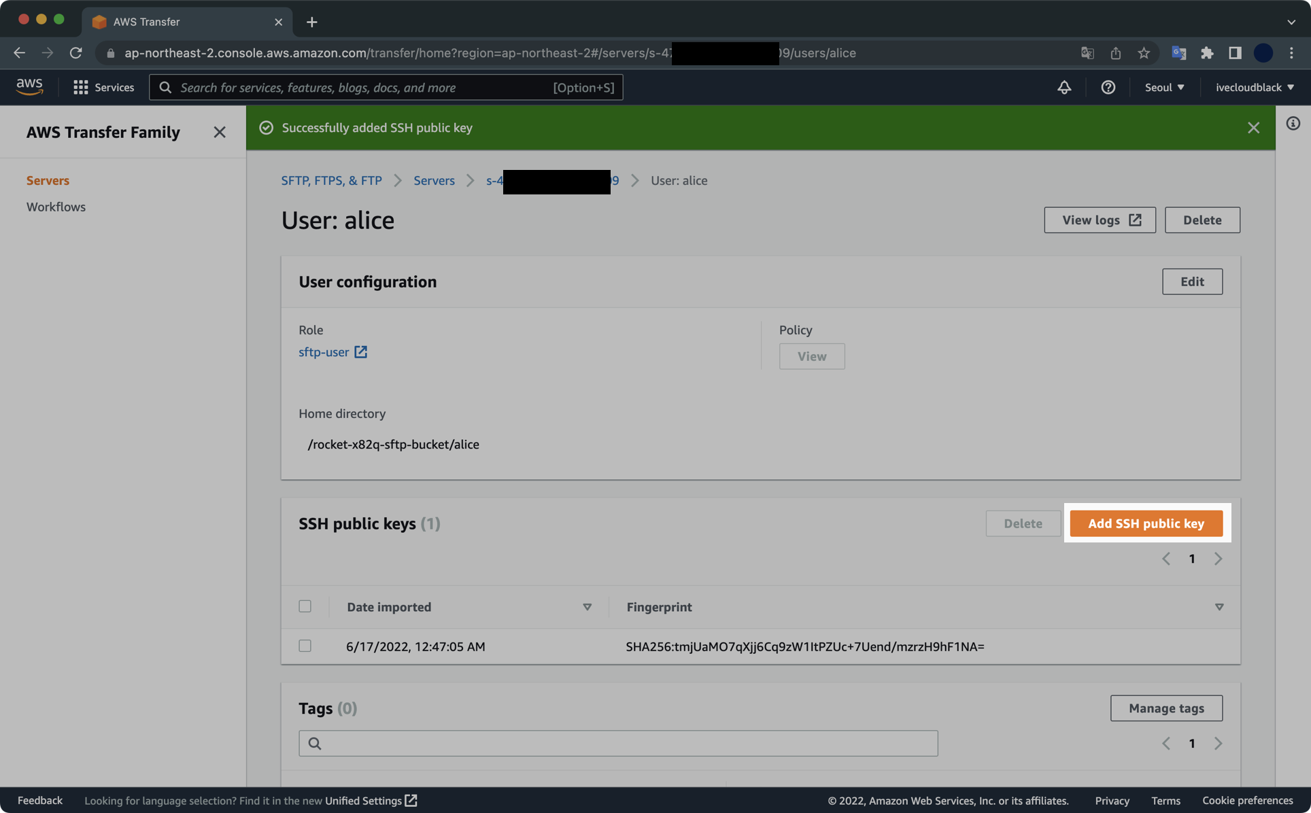Viewport: 1311px width, 813px height.
Task: Click the Date imported sort dropdown
Action: 587,607
